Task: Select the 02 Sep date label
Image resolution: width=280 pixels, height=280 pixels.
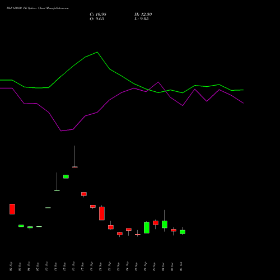Action: (11, 267)
